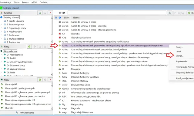Open the Pomoc menu

25,2
